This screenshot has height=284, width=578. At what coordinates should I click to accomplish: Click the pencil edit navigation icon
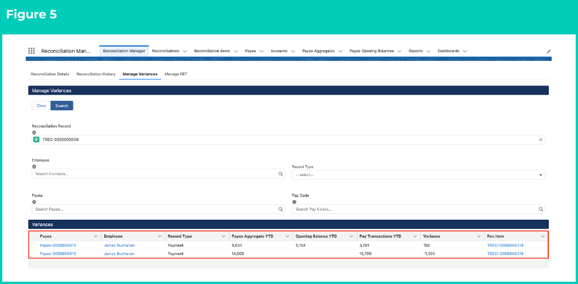click(549, 51)
